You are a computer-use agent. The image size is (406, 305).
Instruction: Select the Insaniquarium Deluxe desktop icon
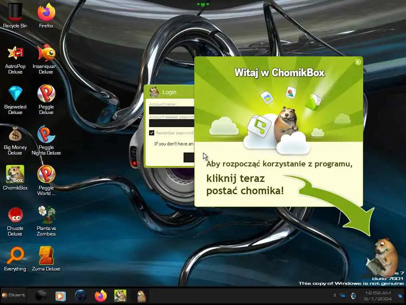(x=46, y=60)
